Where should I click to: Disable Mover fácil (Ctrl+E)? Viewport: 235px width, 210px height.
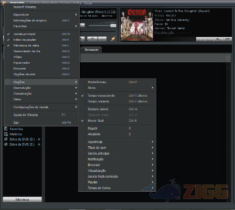[117, 121]
